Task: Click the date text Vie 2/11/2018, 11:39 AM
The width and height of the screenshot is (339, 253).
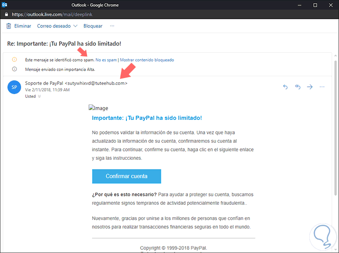Action: pyautogui.click(x=47, y=90)
